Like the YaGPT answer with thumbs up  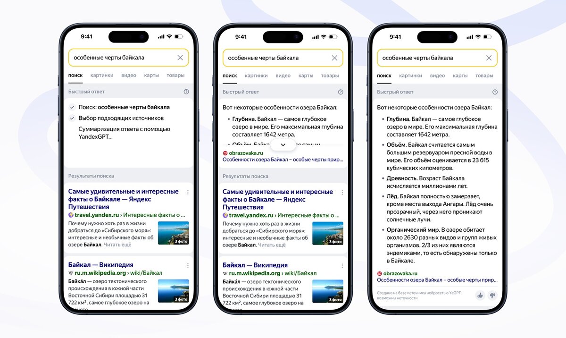[x=480, y=296]
